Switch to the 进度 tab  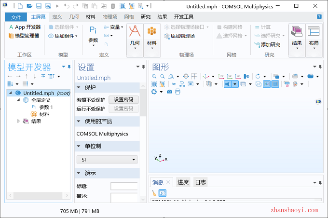coord(183,182)
